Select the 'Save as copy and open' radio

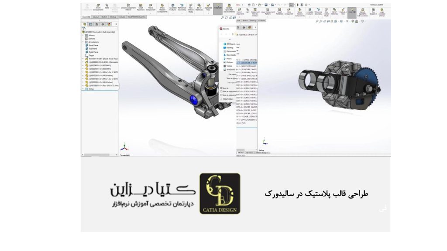click(221, 95)
